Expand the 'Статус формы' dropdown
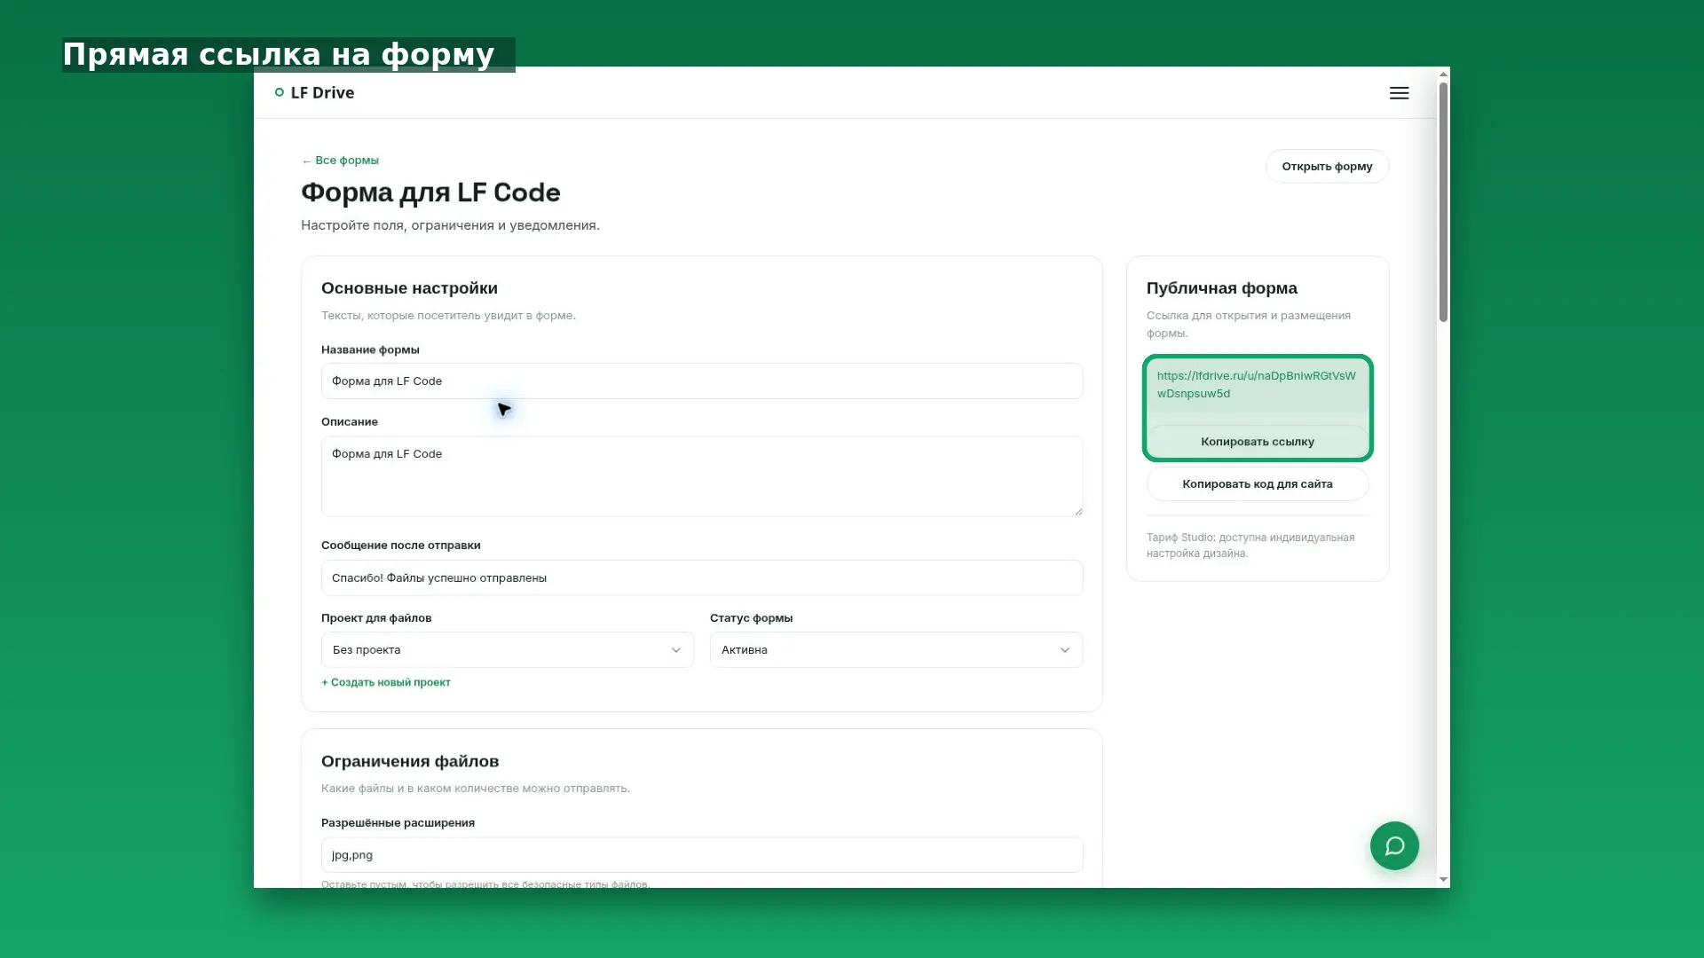Screen dimensions: 1704x958 coord(895,650)
